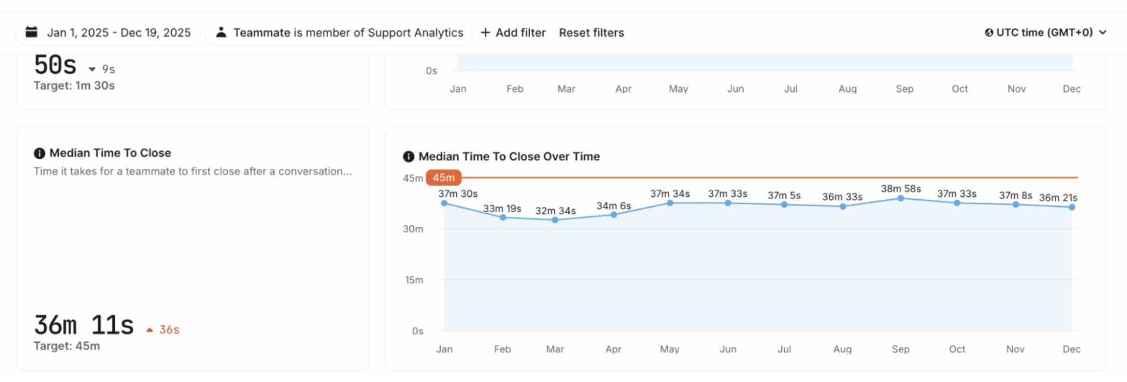
Task: Click the plus icon next to Add filter
Action: [x=486, y=32]
